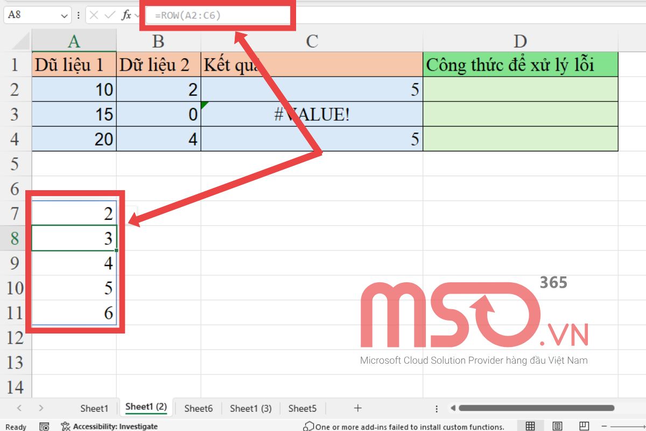The width and height of the screenshot is (646, 431).
Task: Click the macro recording status bar icon
Action: (x=45, y=426)
